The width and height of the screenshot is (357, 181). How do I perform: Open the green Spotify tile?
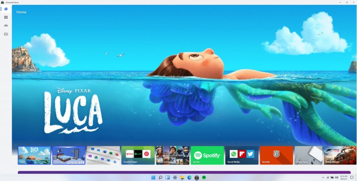207,155
